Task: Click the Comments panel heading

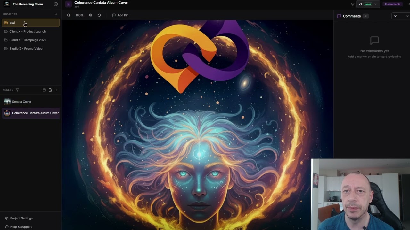Action: [x=352, y=16]
